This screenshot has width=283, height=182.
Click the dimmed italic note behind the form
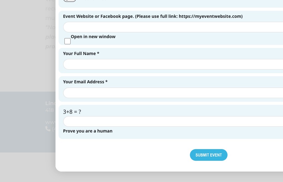pos(50,37)
